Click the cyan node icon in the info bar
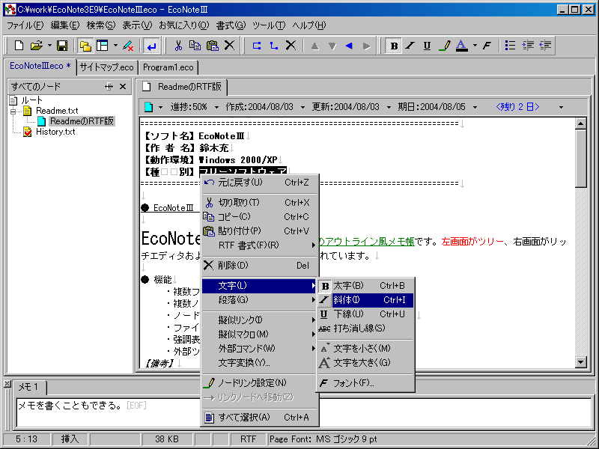Viewport: 599px width, 449px height. click(148, 107)
